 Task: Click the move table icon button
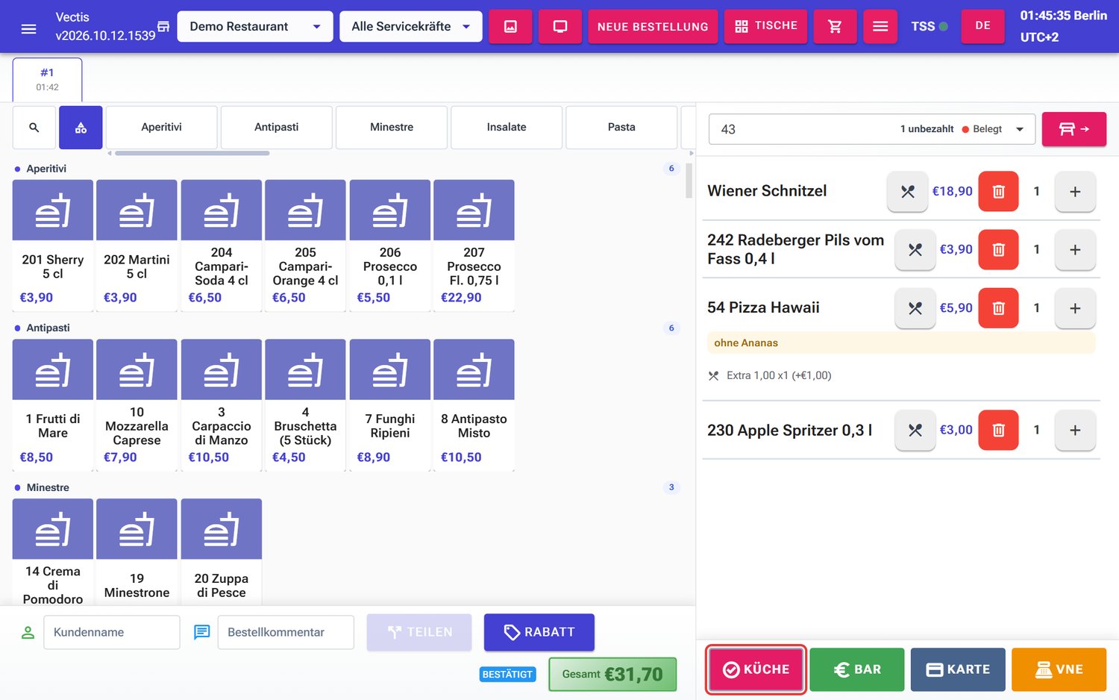(1074, 129)
